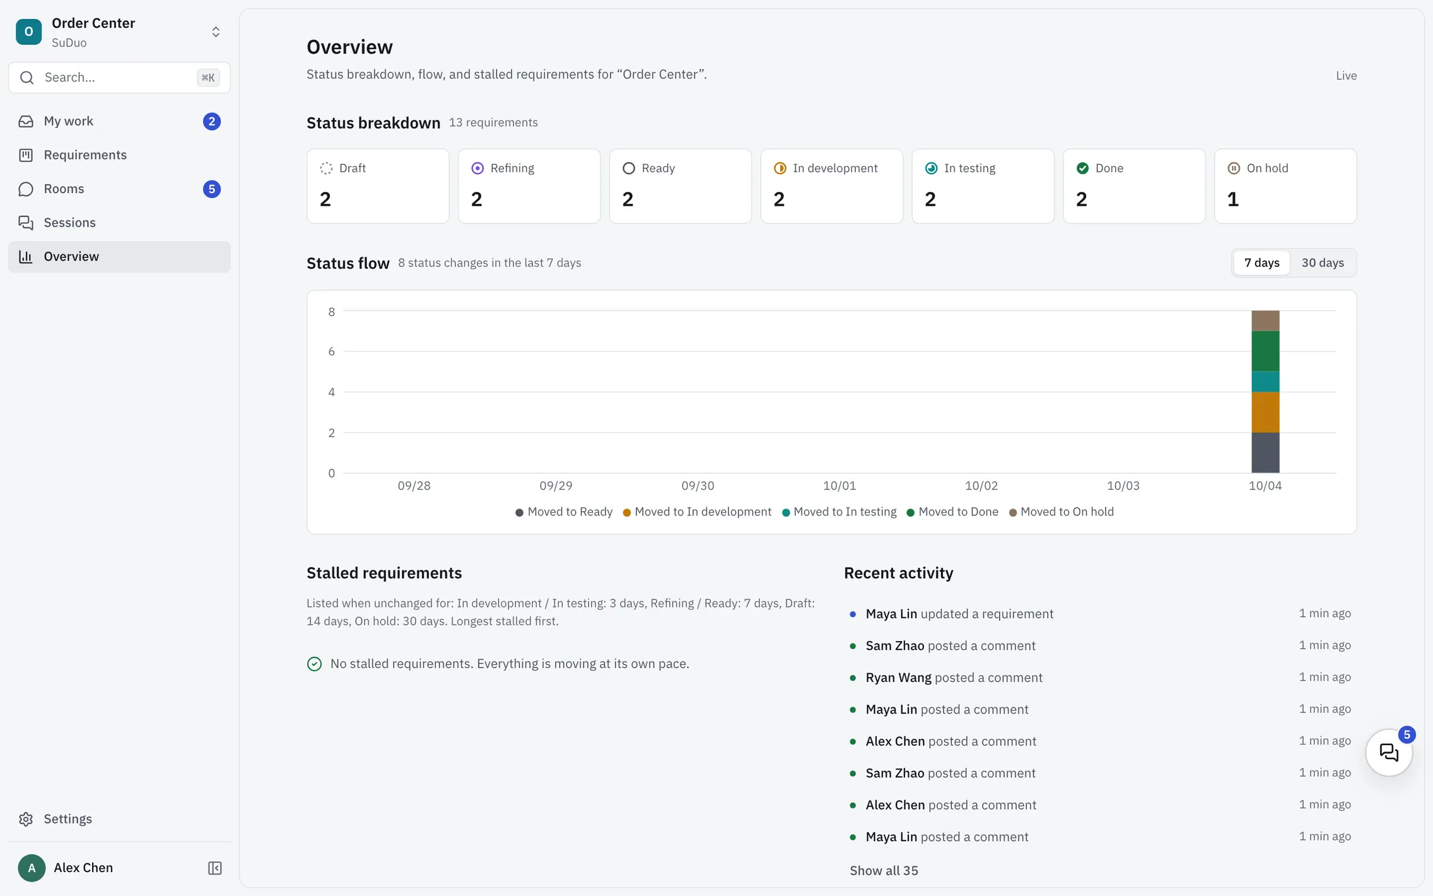Toggle Moved to Done legend item
1433x896 pixels.
pos(952,512)
